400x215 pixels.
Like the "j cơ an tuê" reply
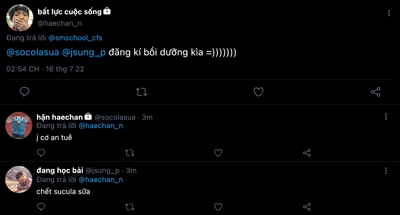[218, 153]
